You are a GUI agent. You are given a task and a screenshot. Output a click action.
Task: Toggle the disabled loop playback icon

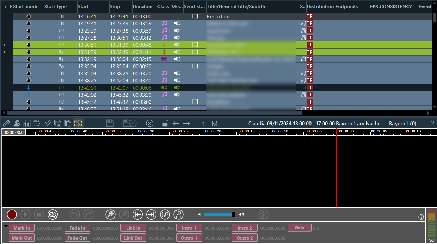(53, 214)
